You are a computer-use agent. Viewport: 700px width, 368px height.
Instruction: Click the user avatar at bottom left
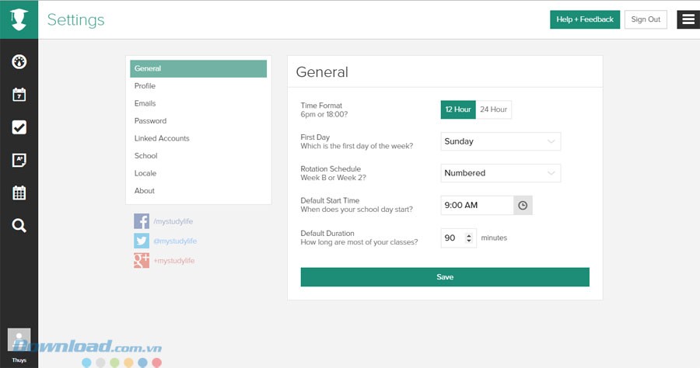tap(19, 341)
